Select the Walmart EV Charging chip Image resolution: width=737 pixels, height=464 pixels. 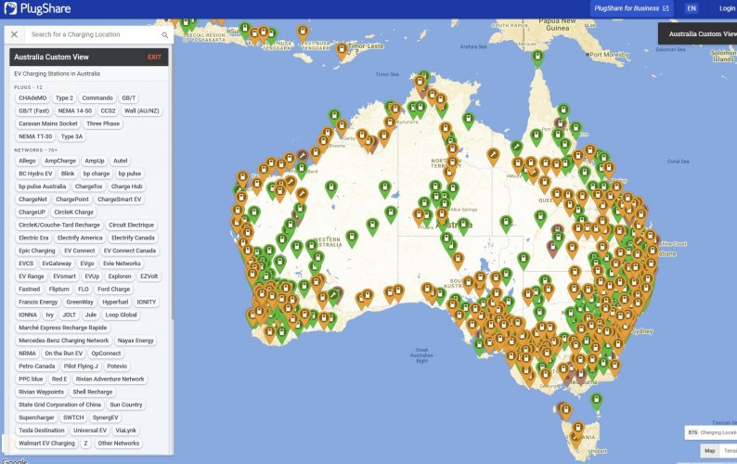pyautogui.click(x=46, y=443)
